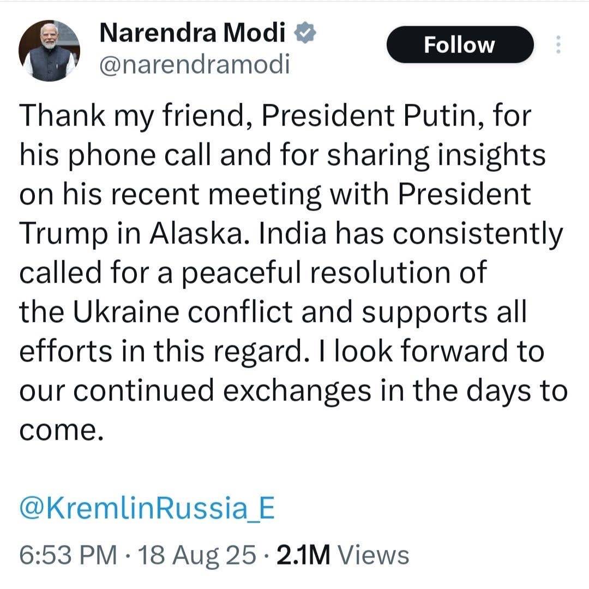
Task: Click the word Ukraine in the tweet
Action: click(x=126, y=312)
